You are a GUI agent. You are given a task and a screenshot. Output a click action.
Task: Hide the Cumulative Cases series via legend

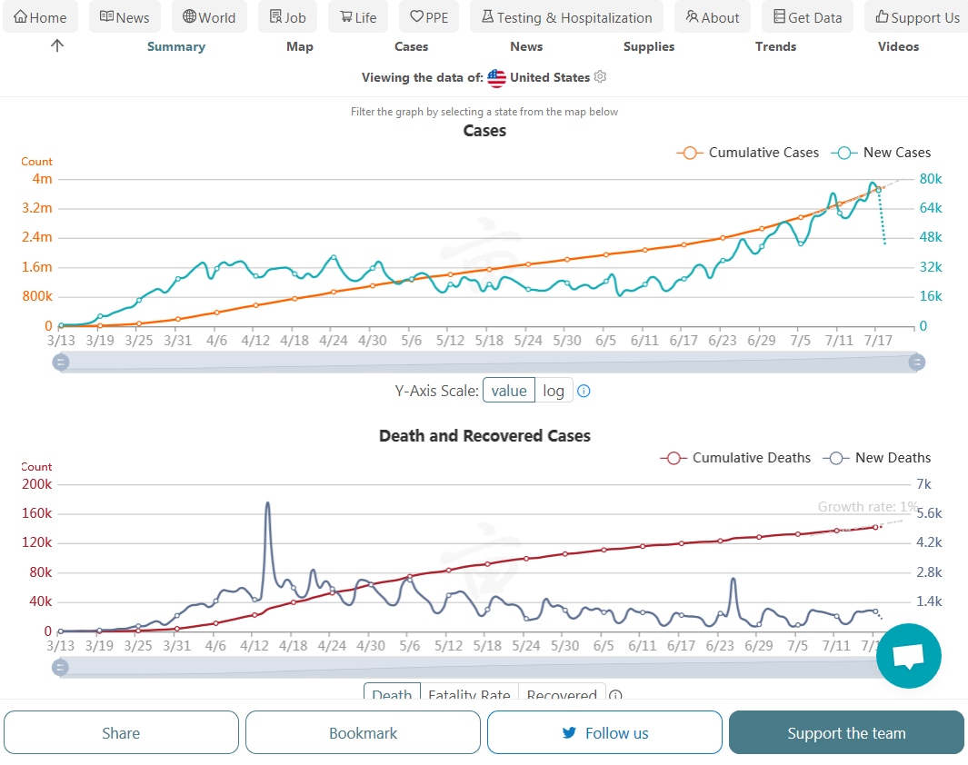(747, 153)
